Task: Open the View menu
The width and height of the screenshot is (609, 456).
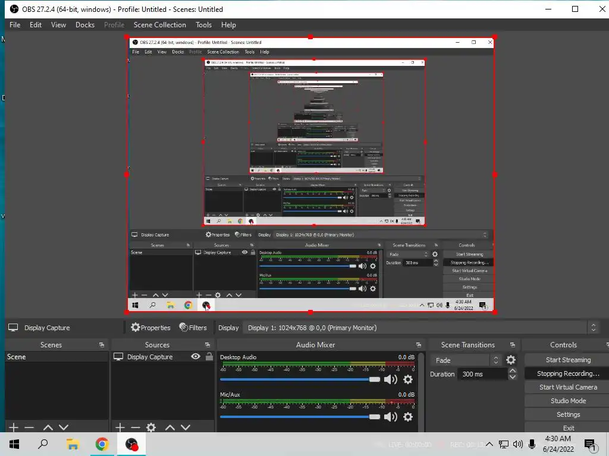Action: pos(58,25)
